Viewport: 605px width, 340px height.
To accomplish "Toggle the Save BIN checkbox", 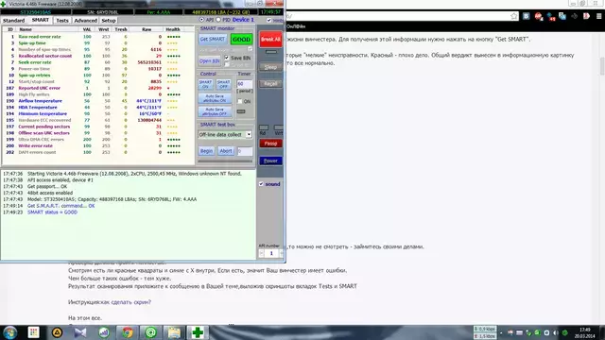I will tap(227, 58).
